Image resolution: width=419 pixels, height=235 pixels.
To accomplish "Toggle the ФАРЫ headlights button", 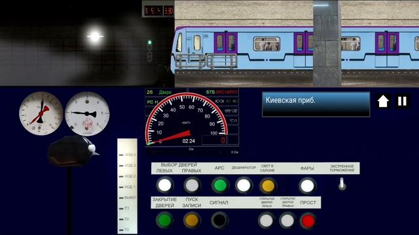I will [307, 185].
